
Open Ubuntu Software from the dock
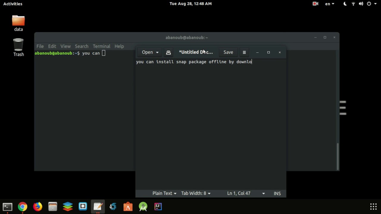(x=128, y=207)
